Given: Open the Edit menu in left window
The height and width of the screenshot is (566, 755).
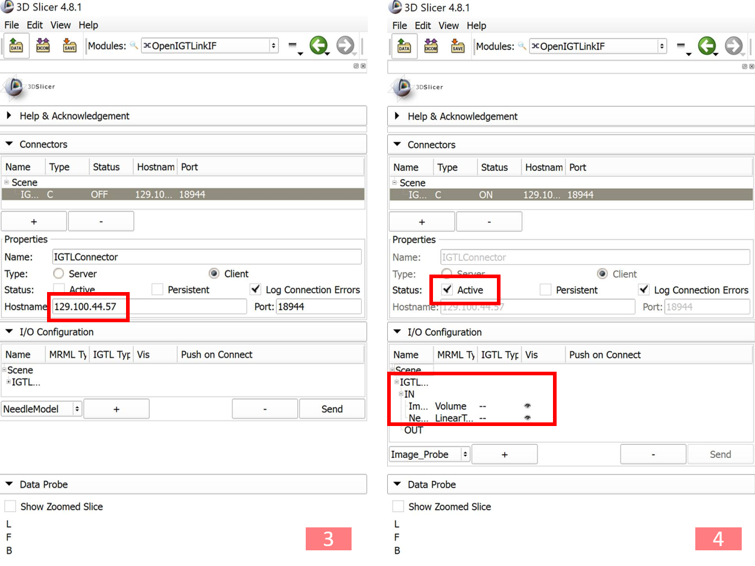Looking at the screenshot, I should [x=34, y=25].
